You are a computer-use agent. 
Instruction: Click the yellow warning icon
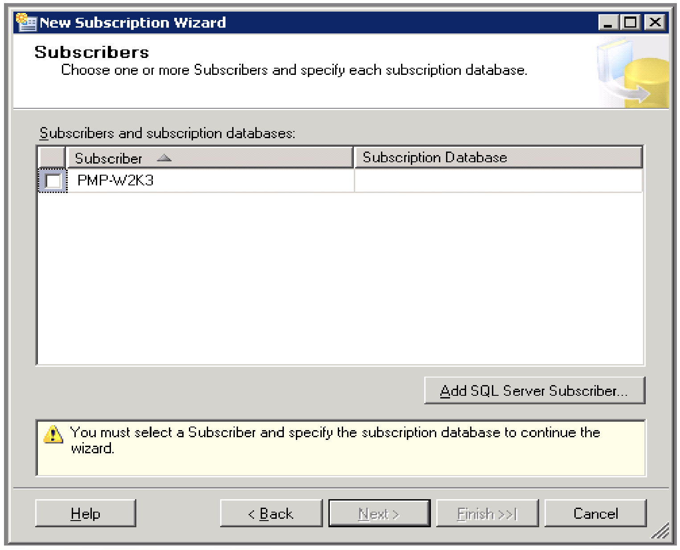coord(53,434)
